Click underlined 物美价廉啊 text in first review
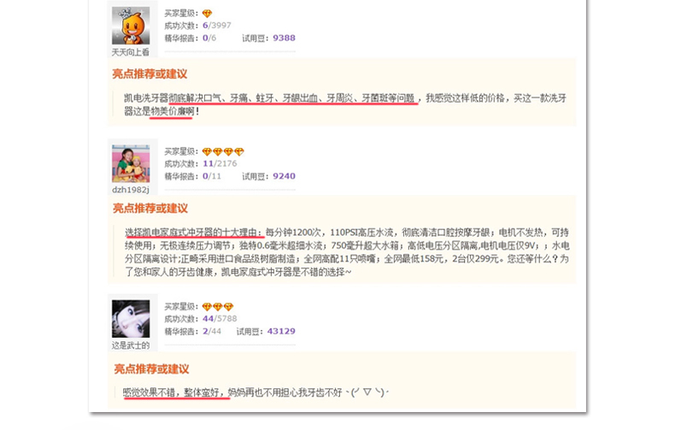This screenshot has height=430, width=675. [172, 111]
